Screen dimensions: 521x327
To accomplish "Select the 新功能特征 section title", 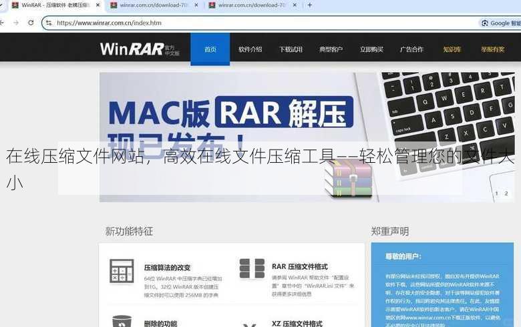I will click(x=129, y=231).
